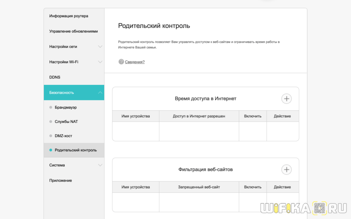The height and width of the screenshot is (219, 351).
Task: Click the Родительский контроль teal bullet
Action: pos(51,150)
